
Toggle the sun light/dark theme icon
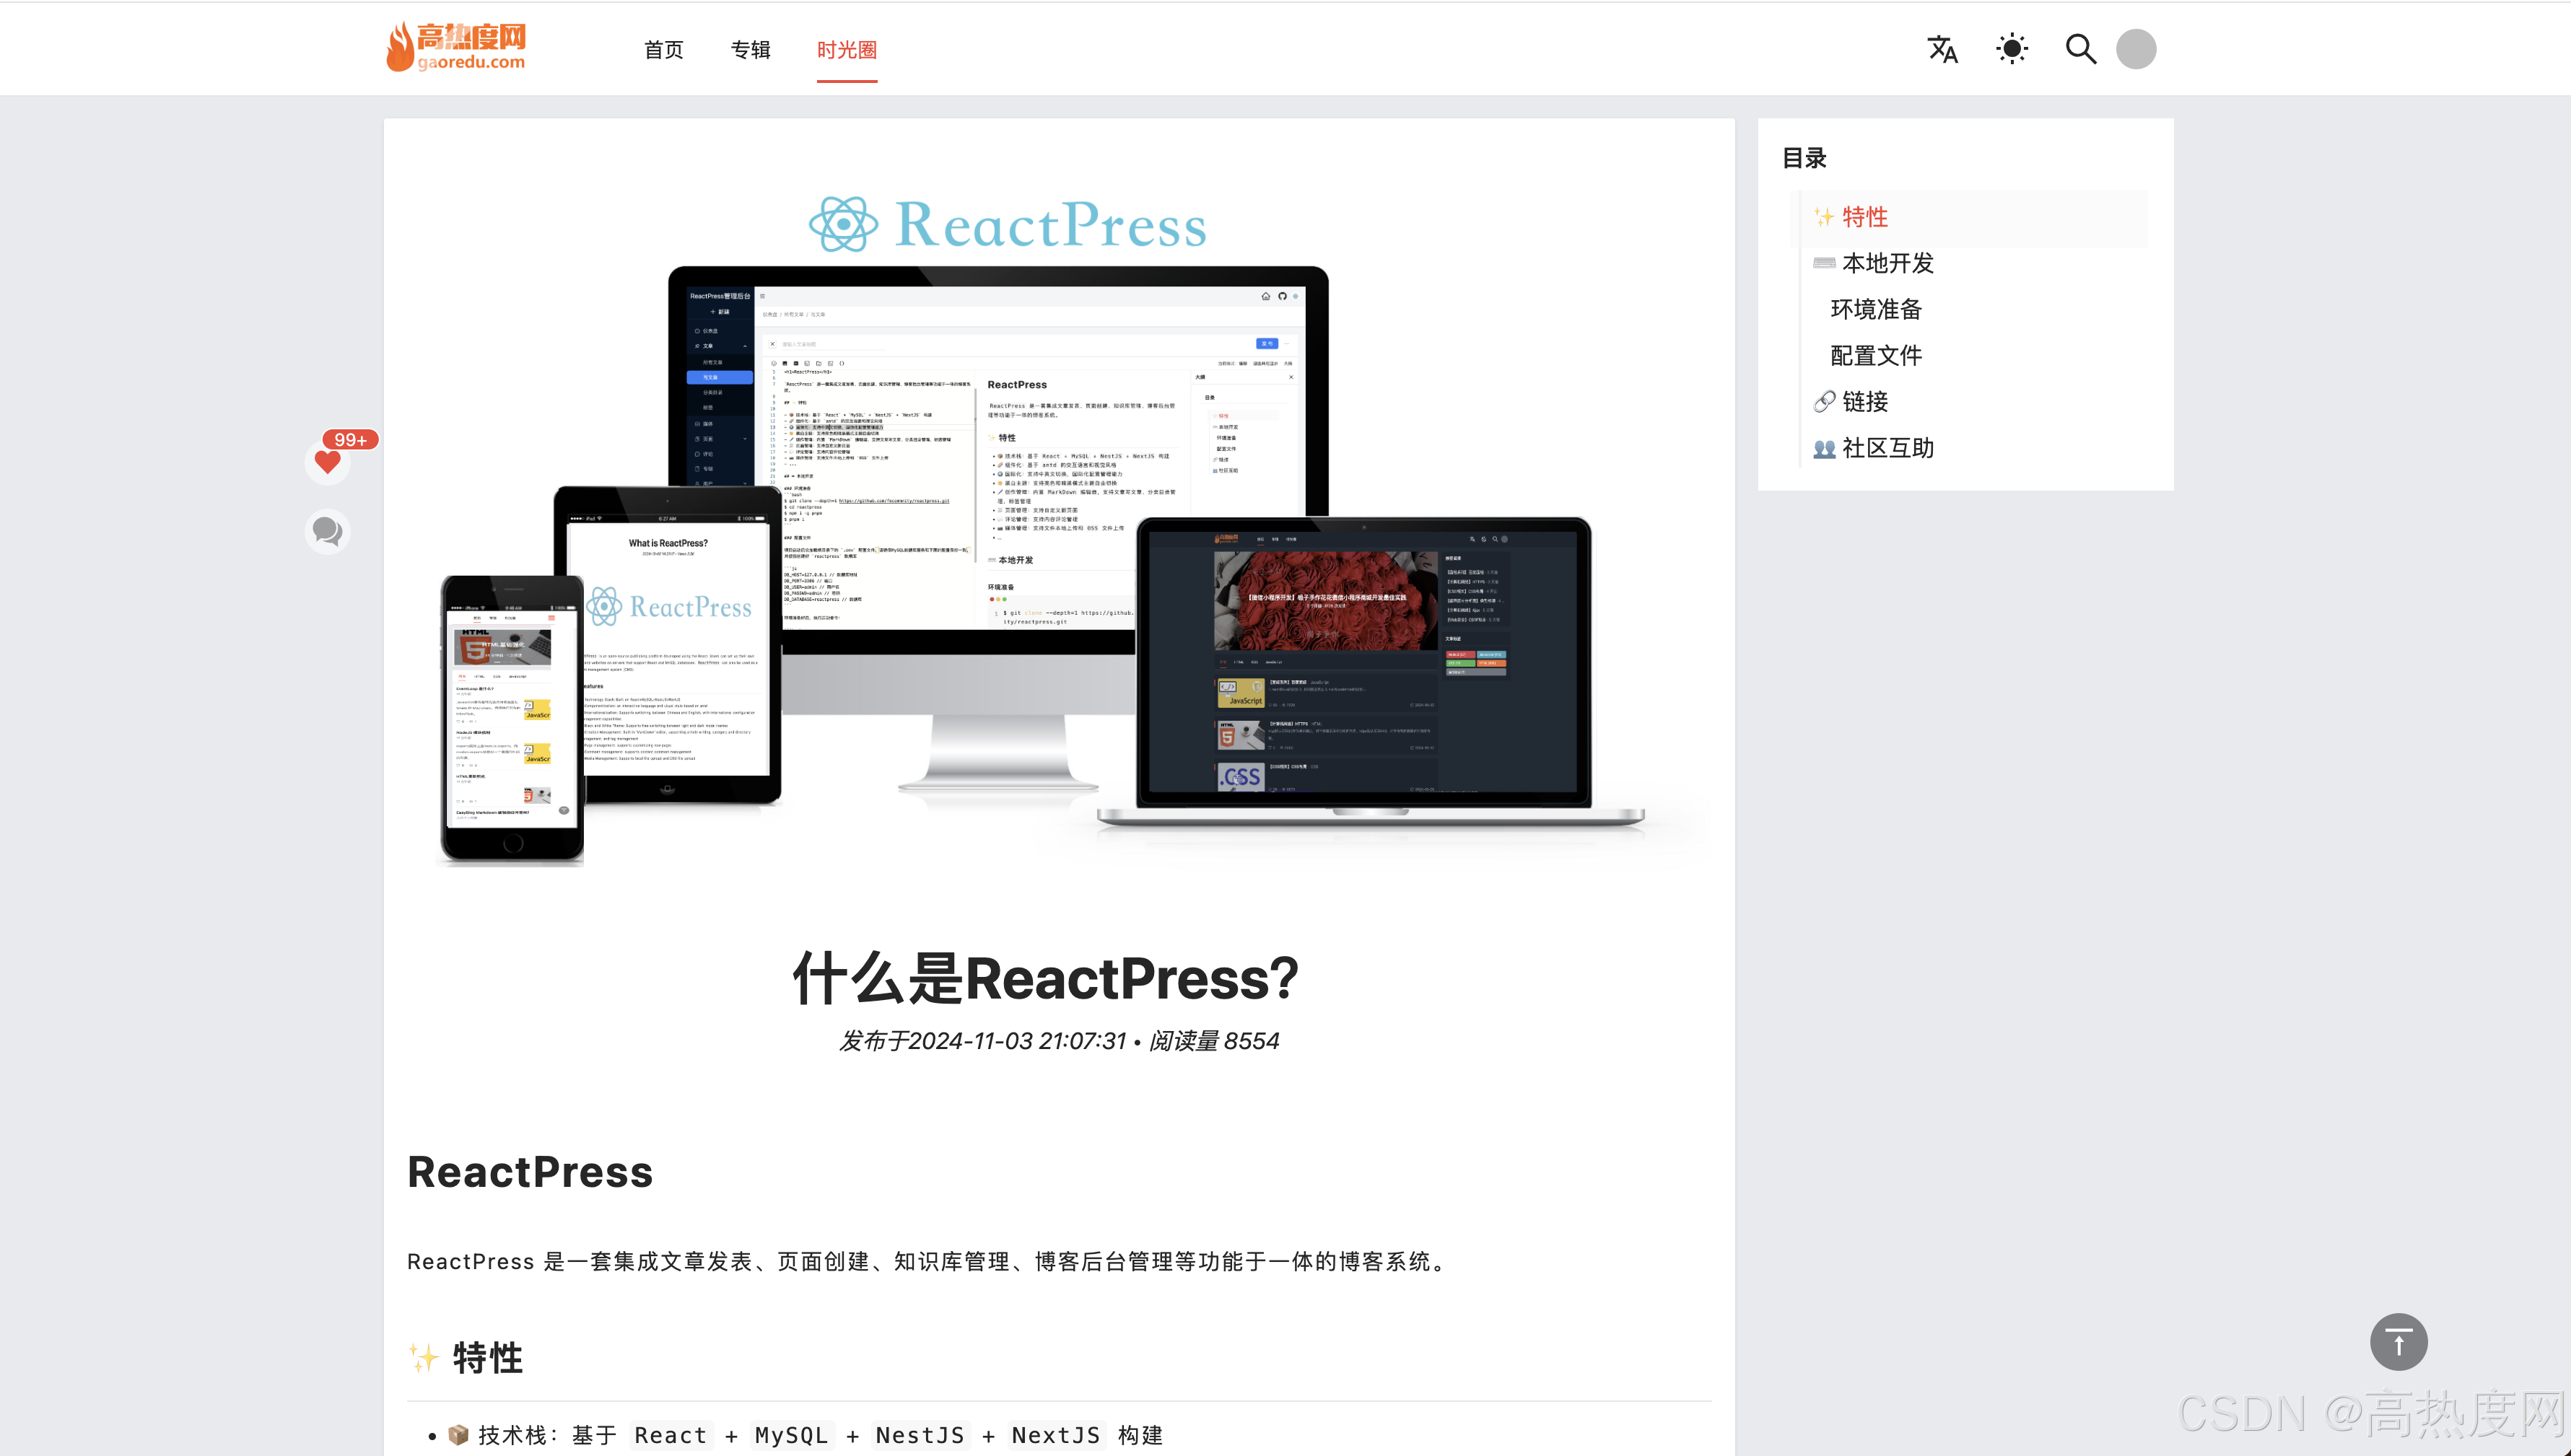coord(2012,49)
